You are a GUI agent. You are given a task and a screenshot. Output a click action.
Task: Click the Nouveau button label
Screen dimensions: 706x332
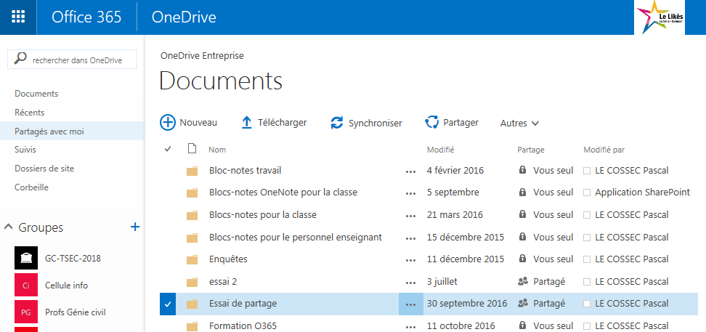click(198, 123)
